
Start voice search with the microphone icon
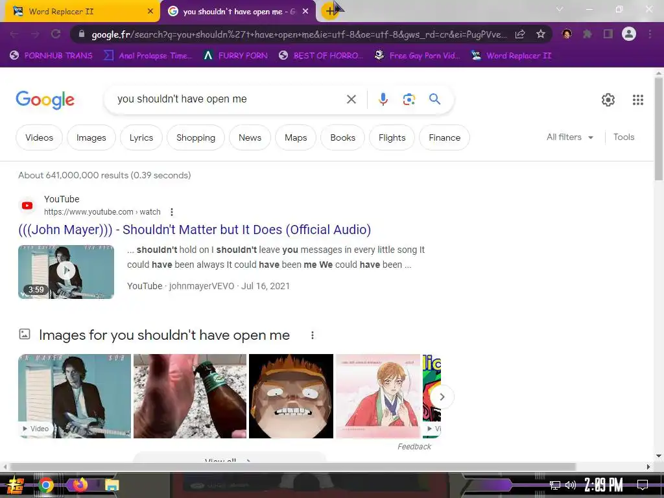(383, 99)
